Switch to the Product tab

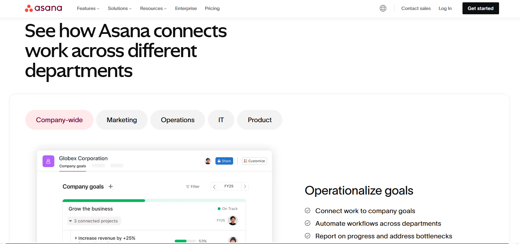pyautogui.click(x=260, y=120)
